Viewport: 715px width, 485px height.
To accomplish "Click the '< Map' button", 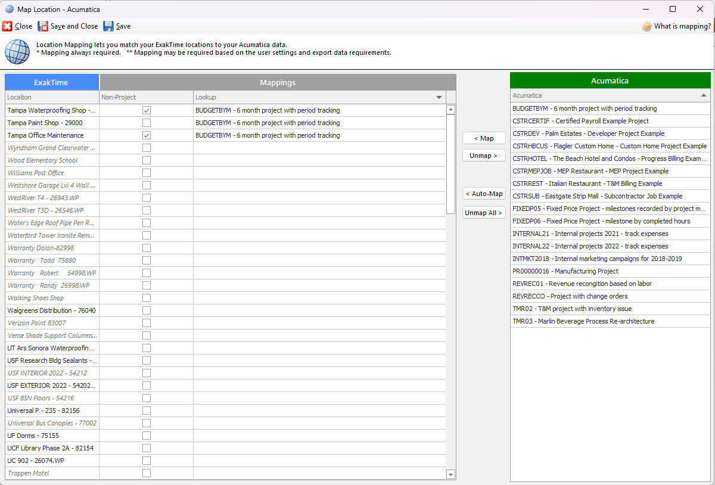I will pyautogui.click(x=484, y=138).
